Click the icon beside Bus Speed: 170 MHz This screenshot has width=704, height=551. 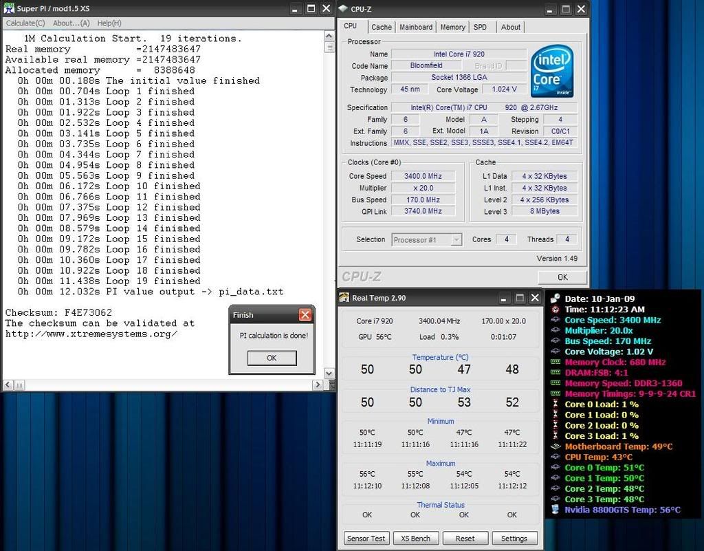tap(555, 341)
